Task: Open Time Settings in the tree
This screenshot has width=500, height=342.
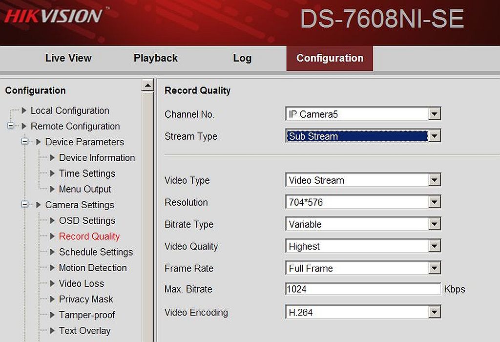Action: [87, 173]
